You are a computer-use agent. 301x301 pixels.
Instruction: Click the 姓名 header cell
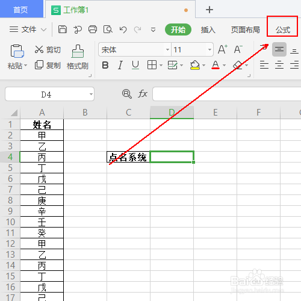pyautogui.click(x=42, y=125)
